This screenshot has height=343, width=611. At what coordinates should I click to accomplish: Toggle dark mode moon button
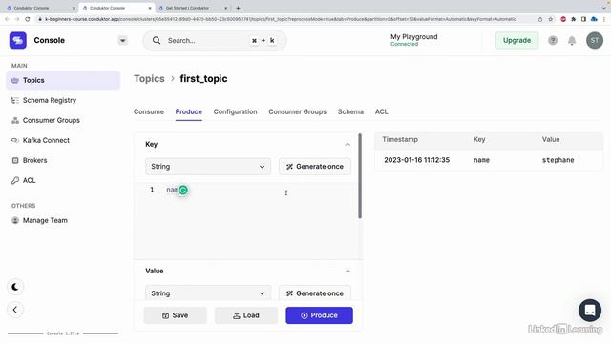(x=15, y=287)
